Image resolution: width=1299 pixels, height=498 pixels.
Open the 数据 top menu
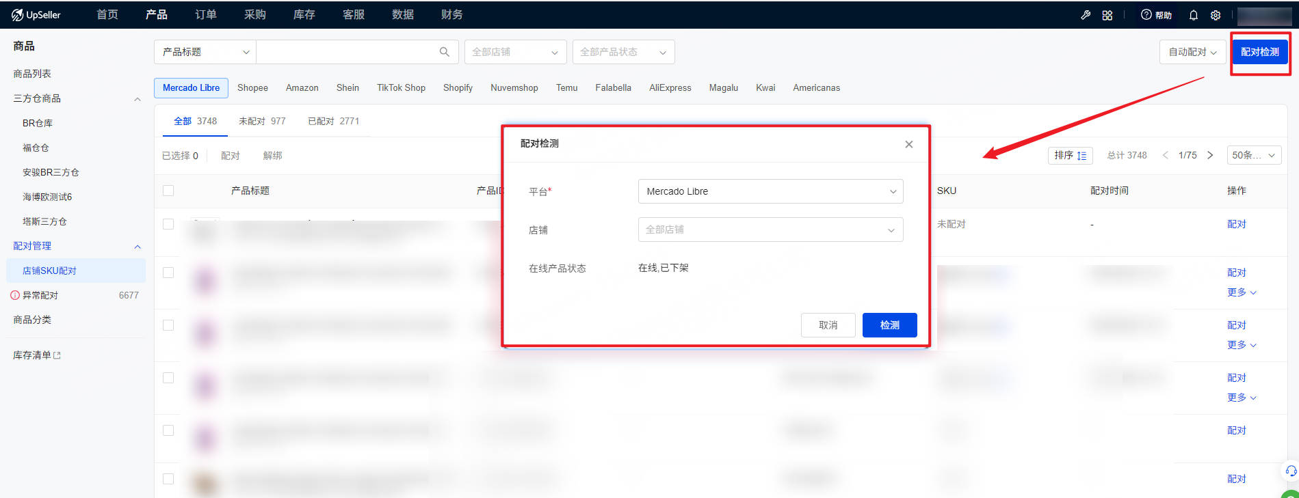tap(403, 14)
